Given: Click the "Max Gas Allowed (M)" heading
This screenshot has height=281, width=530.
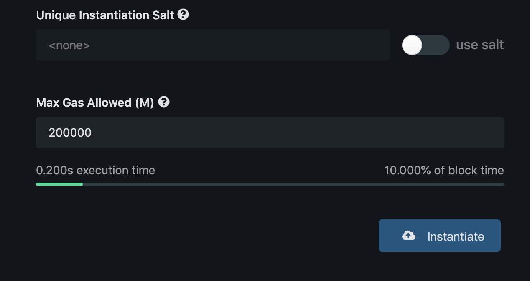Looking at the screenshot, I should point(95,103).
